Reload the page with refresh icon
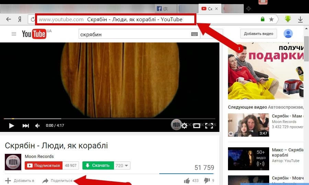Viewport: 309px width, 185px height. tap(33, 19)
